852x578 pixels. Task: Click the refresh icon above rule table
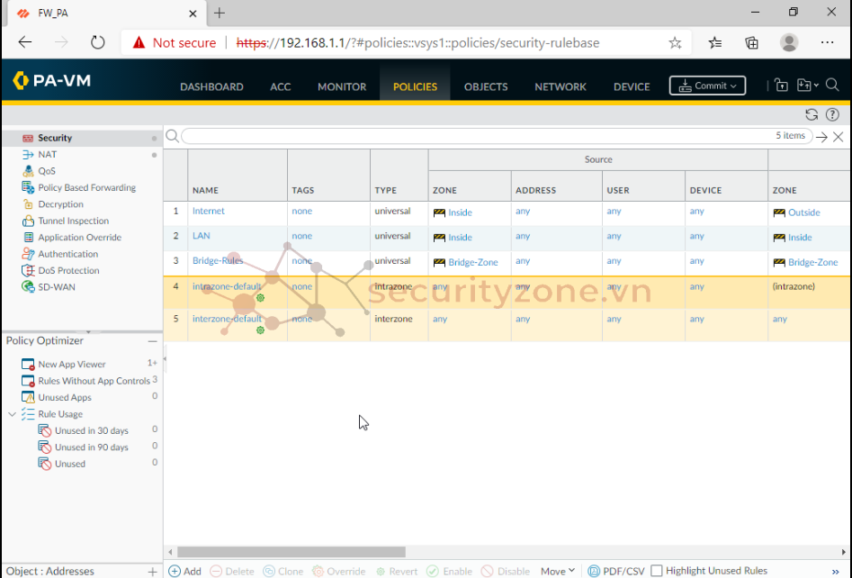coord(812,114)
